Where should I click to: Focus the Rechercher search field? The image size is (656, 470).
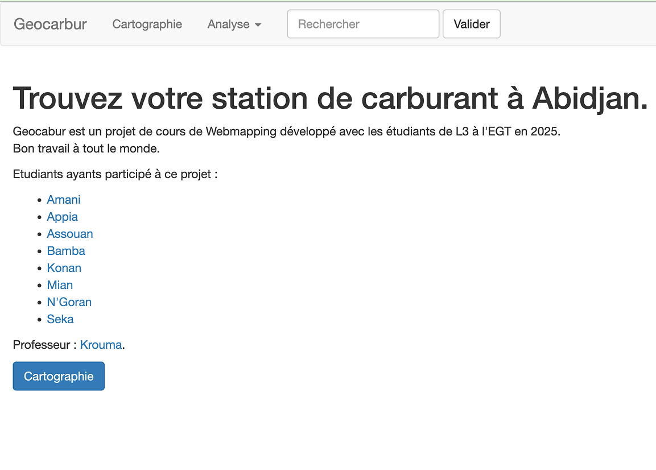pos(362,24)
